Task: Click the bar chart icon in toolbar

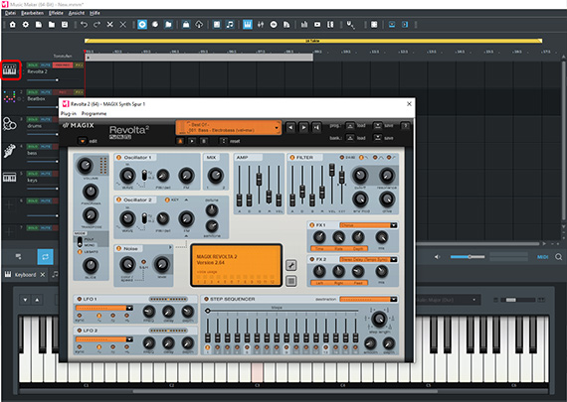Action: click(x=304, y=25)
